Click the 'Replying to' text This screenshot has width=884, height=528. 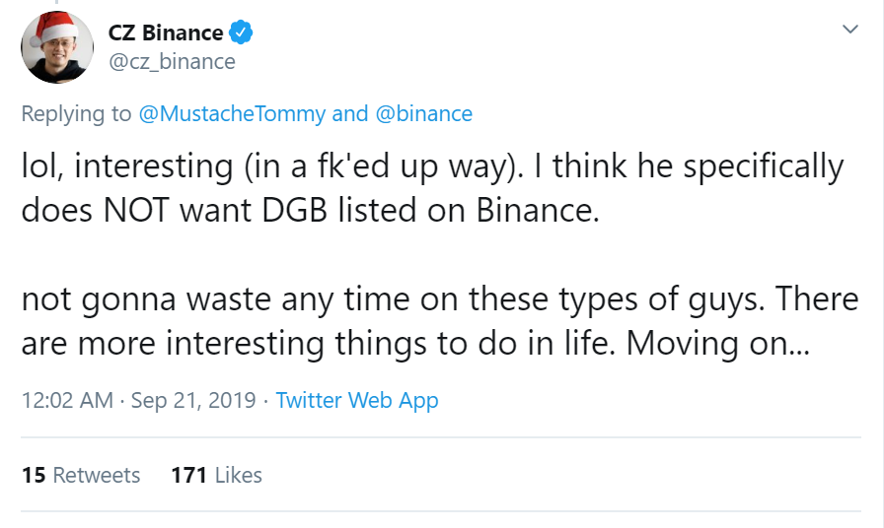[76, 113]
